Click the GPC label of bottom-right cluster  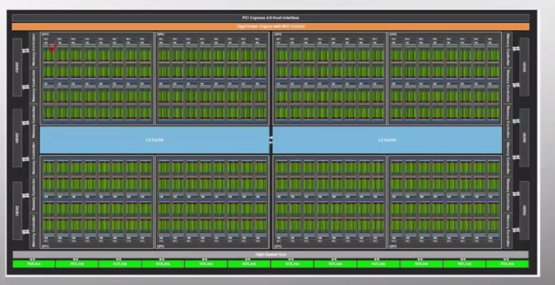point(393,246)
